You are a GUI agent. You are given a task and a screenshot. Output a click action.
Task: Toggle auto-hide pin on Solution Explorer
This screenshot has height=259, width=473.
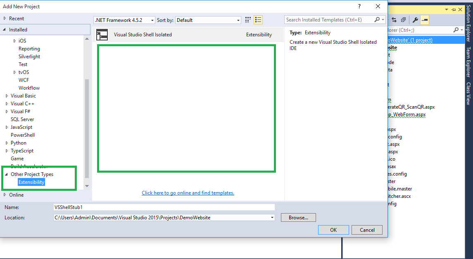tap(453, 9)
